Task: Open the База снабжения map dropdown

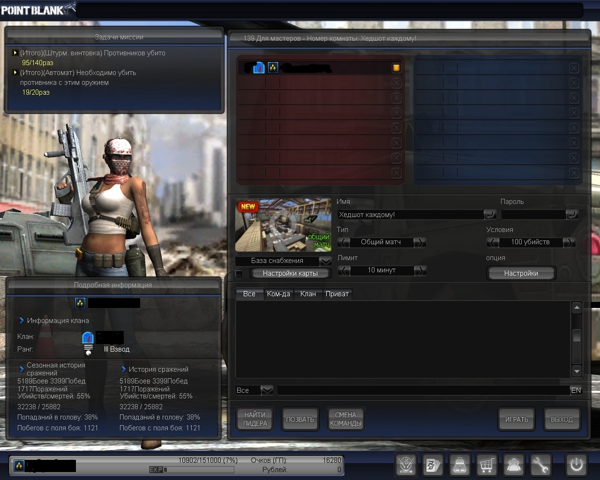Action: coord(325,261)
